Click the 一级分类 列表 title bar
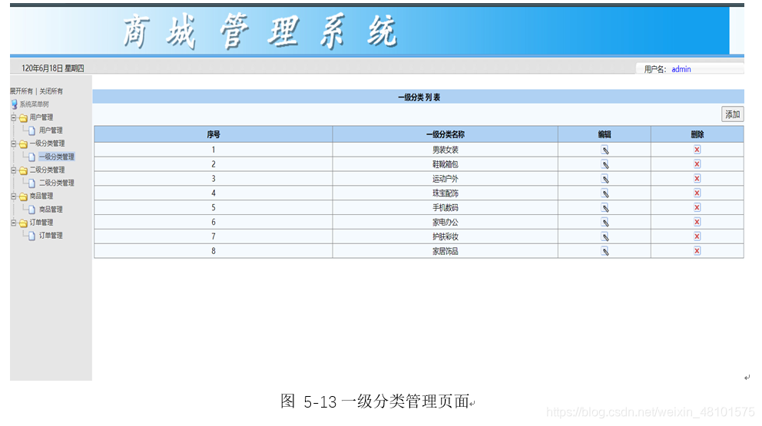Viewport: 762px width, 426px height. [x=419, y=97]
